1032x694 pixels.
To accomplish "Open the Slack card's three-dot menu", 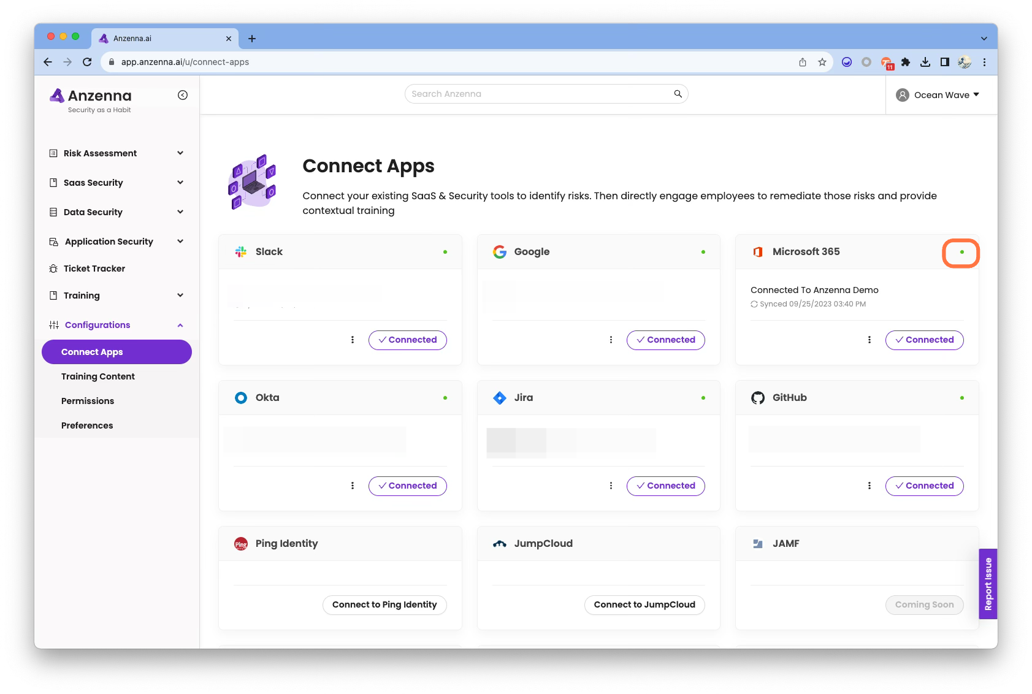I will tap(353, 340).
